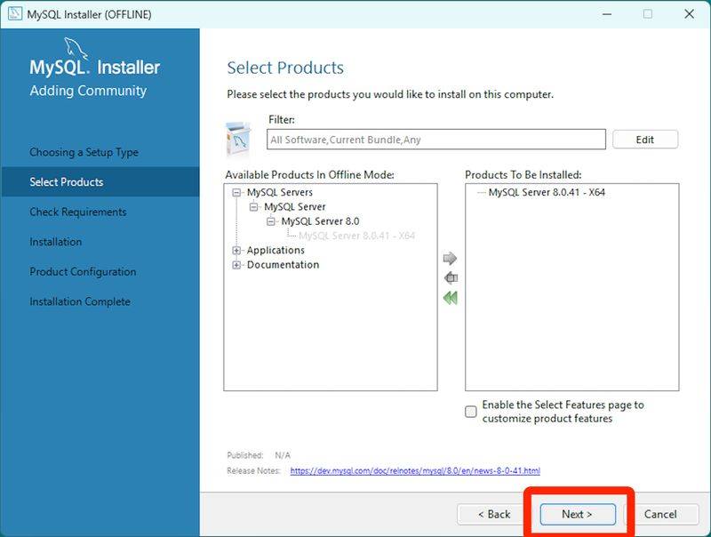The width and height of the screenshot is (711, 537).
Task: Collapse the MySQL Servers tree node
Action: [x=236, y=192]
